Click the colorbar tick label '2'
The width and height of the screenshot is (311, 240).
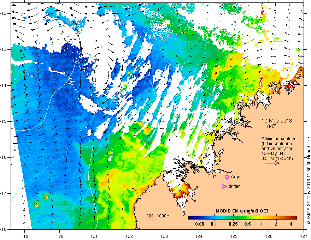[276, 224]
